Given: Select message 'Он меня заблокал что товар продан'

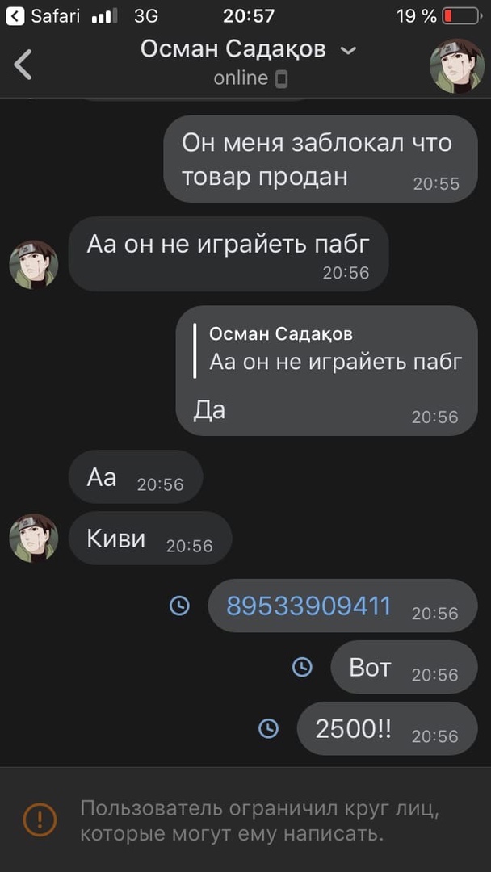Looking at the screenshot, I should [321, 158].
